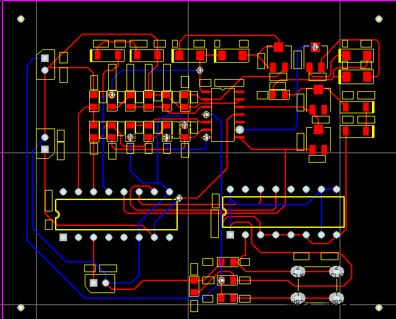
Task: Select the right CLK oval pad
Action: tap(337, 272)
